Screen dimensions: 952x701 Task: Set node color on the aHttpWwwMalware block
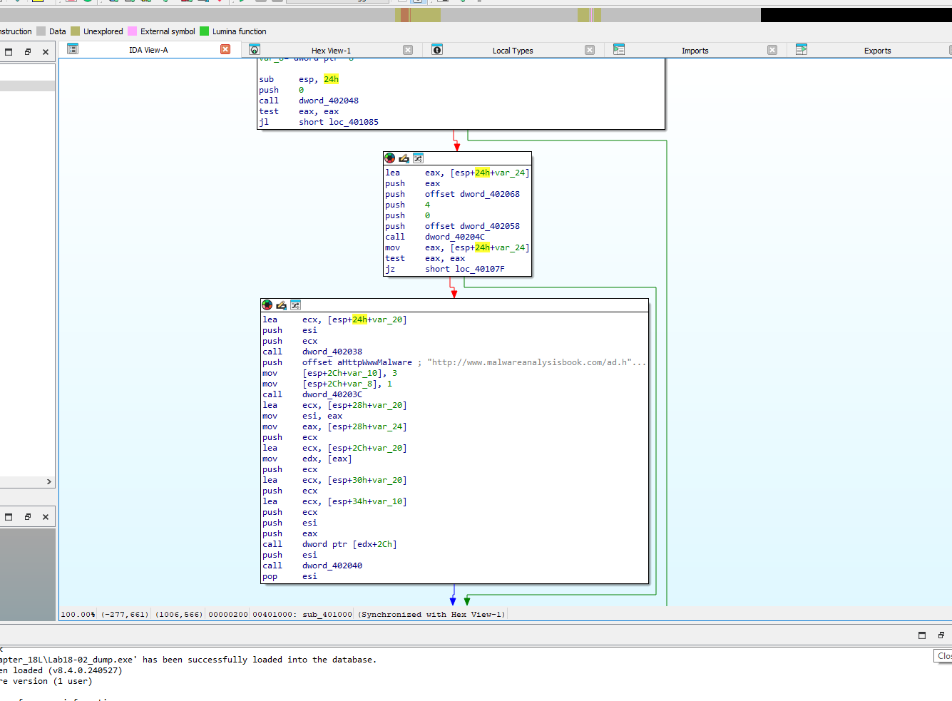(267, 305)
